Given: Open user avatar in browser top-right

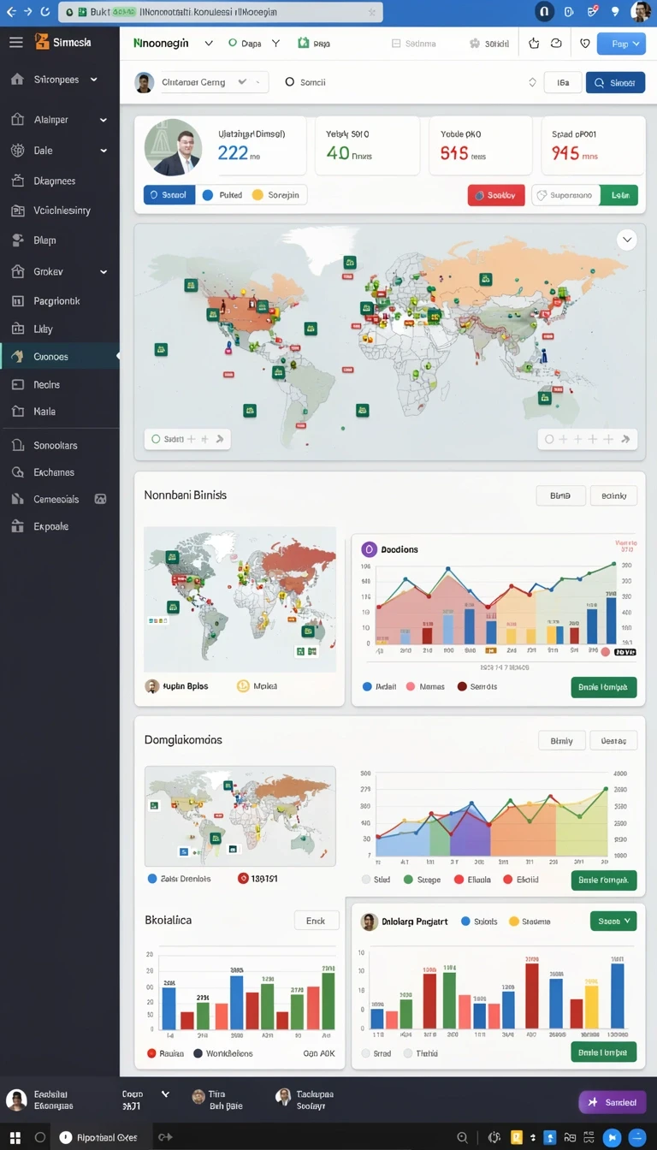Looking at the screenshot, I should click(x=641, y=12).
